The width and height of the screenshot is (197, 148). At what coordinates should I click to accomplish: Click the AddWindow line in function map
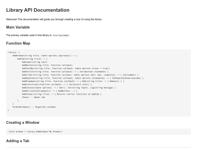(x=45, y=56)
